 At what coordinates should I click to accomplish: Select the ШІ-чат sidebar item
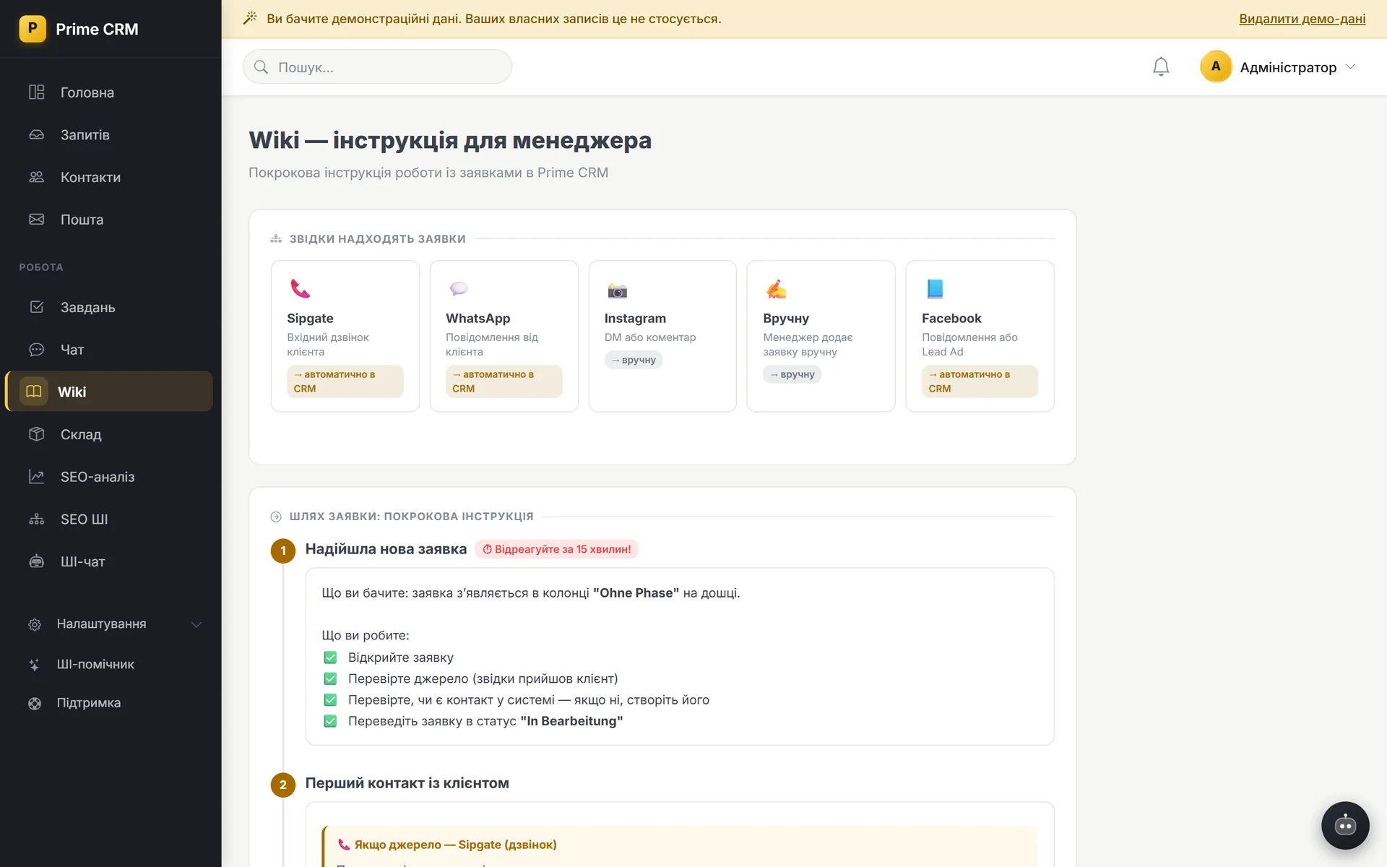(x=109, y=561)
